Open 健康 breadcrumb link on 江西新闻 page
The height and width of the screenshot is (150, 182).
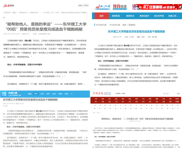(x=14, y=13)
